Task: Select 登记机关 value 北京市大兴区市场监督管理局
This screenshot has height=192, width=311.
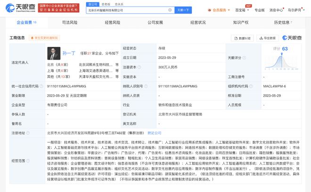Action: tap(180, 114)
